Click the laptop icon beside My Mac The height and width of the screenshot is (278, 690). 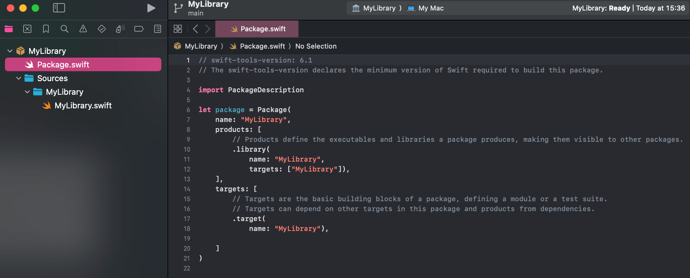(x=411, y=8)
